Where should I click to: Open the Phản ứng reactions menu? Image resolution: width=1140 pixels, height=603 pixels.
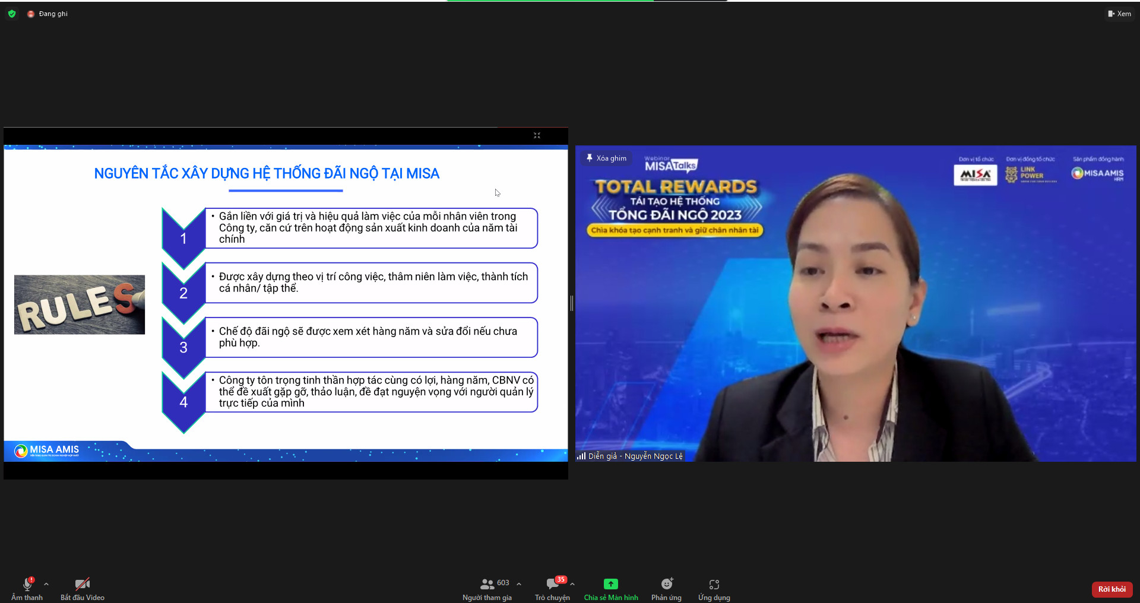point(666,588)
